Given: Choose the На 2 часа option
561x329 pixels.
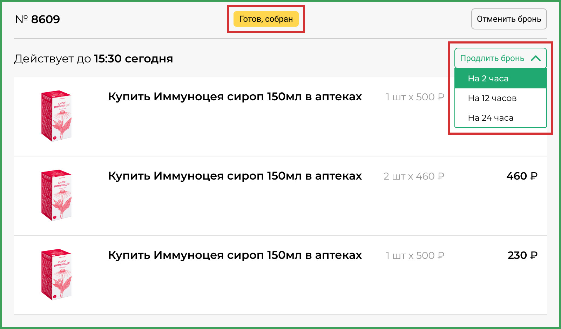Looking at the screenshot, I should pos(500,79).
